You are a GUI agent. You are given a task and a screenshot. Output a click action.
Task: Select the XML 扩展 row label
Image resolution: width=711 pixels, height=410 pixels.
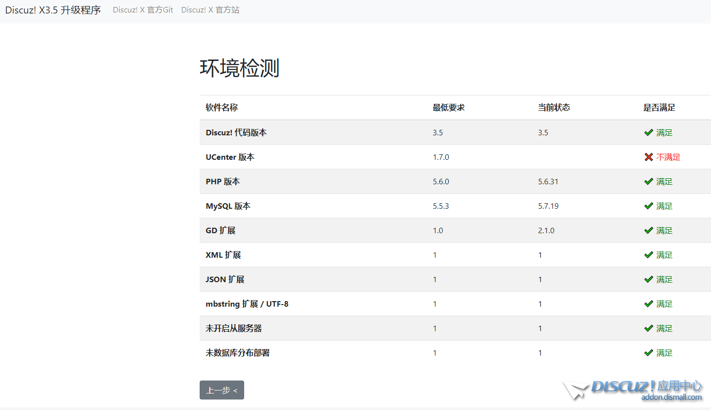(x=223, y=255)
